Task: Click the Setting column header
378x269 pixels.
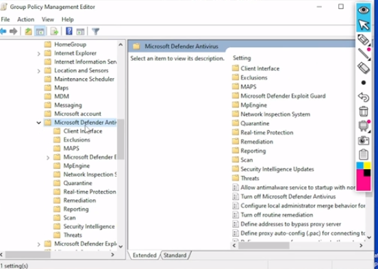Action: [242, 58]
